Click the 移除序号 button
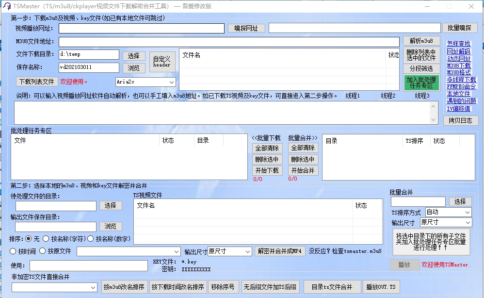Screen dimensions: 484x298 tap(223, 287)
